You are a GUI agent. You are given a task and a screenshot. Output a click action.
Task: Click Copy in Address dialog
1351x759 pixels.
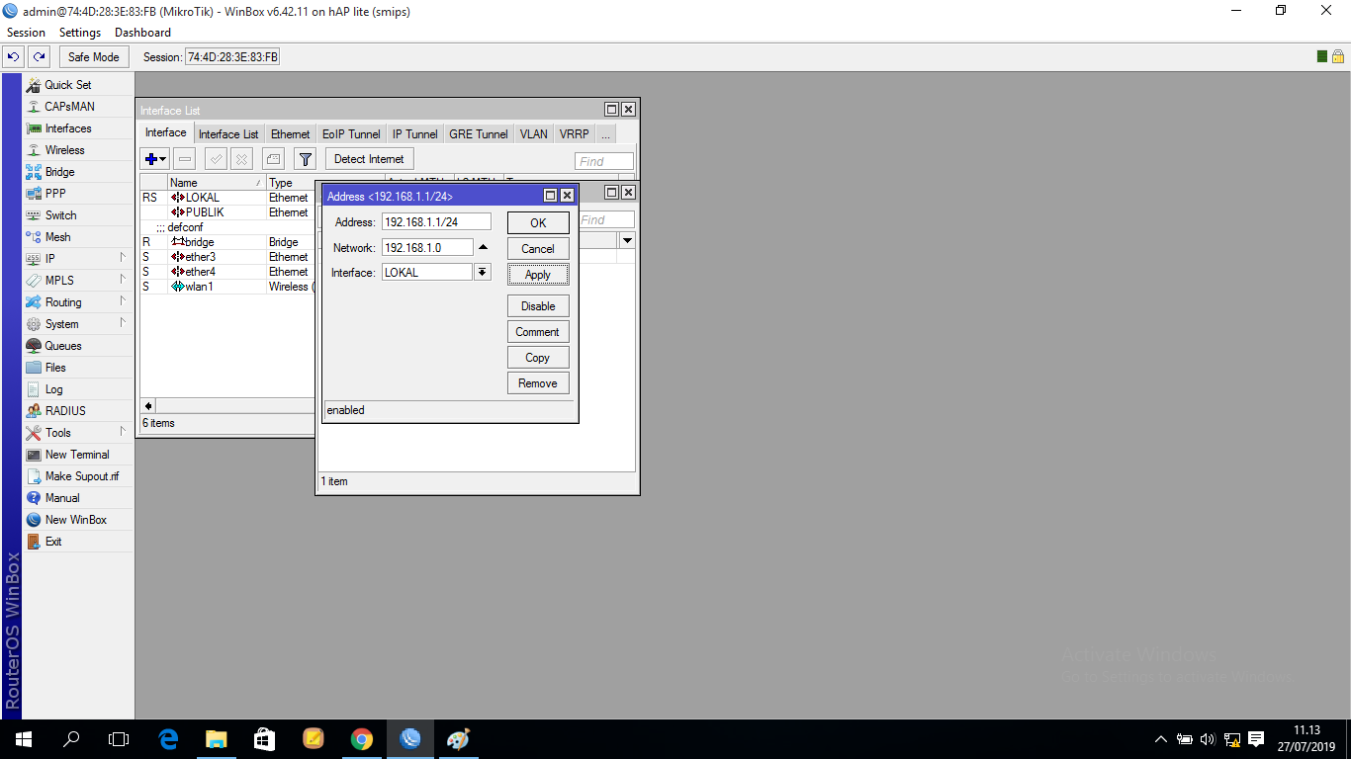[x=538, y=358]
